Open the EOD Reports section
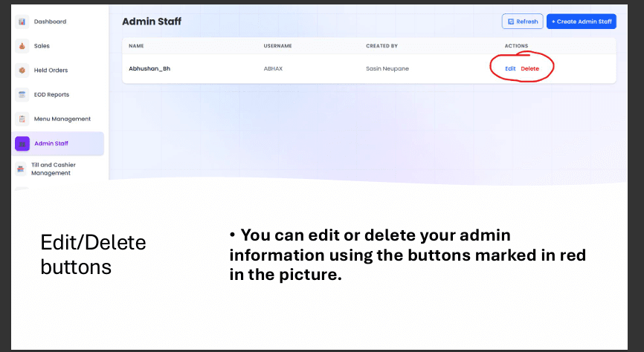644x352 pixels. point(52,94)
